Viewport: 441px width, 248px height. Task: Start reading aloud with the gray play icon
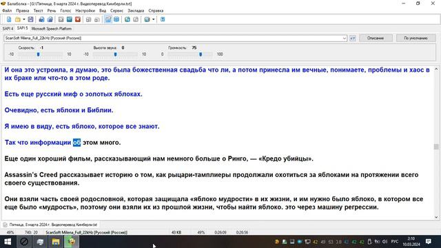click(x=61, y=19)
